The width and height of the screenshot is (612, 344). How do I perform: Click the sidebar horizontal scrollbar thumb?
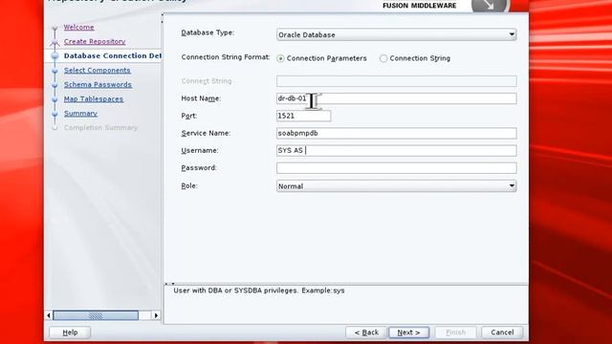(96, 315)
